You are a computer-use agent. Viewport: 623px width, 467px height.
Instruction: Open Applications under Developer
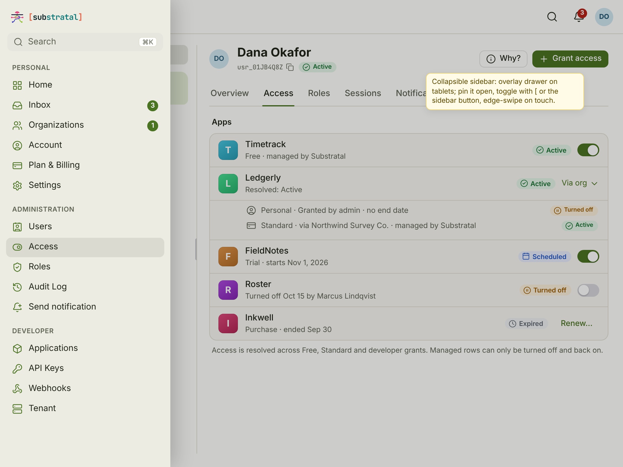pos(85,348)
